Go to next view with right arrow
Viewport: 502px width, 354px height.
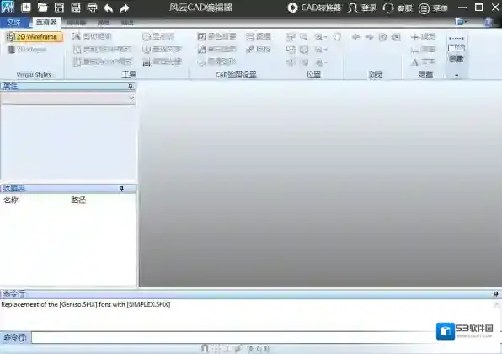[x=370, y=37]
